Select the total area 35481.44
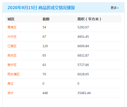This screenshot has width=127, height=107. click(x=84, y=93)
